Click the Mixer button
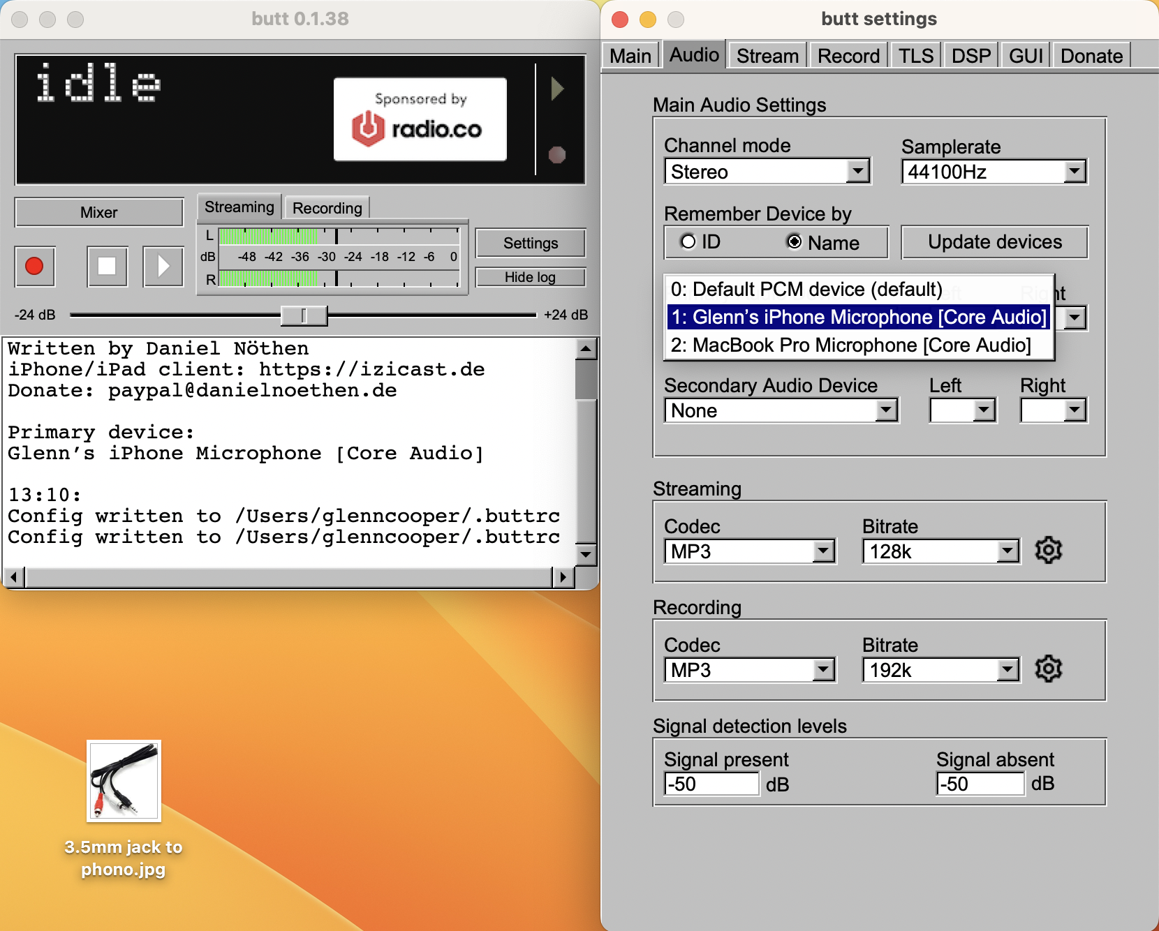 (x=99, y=212)
